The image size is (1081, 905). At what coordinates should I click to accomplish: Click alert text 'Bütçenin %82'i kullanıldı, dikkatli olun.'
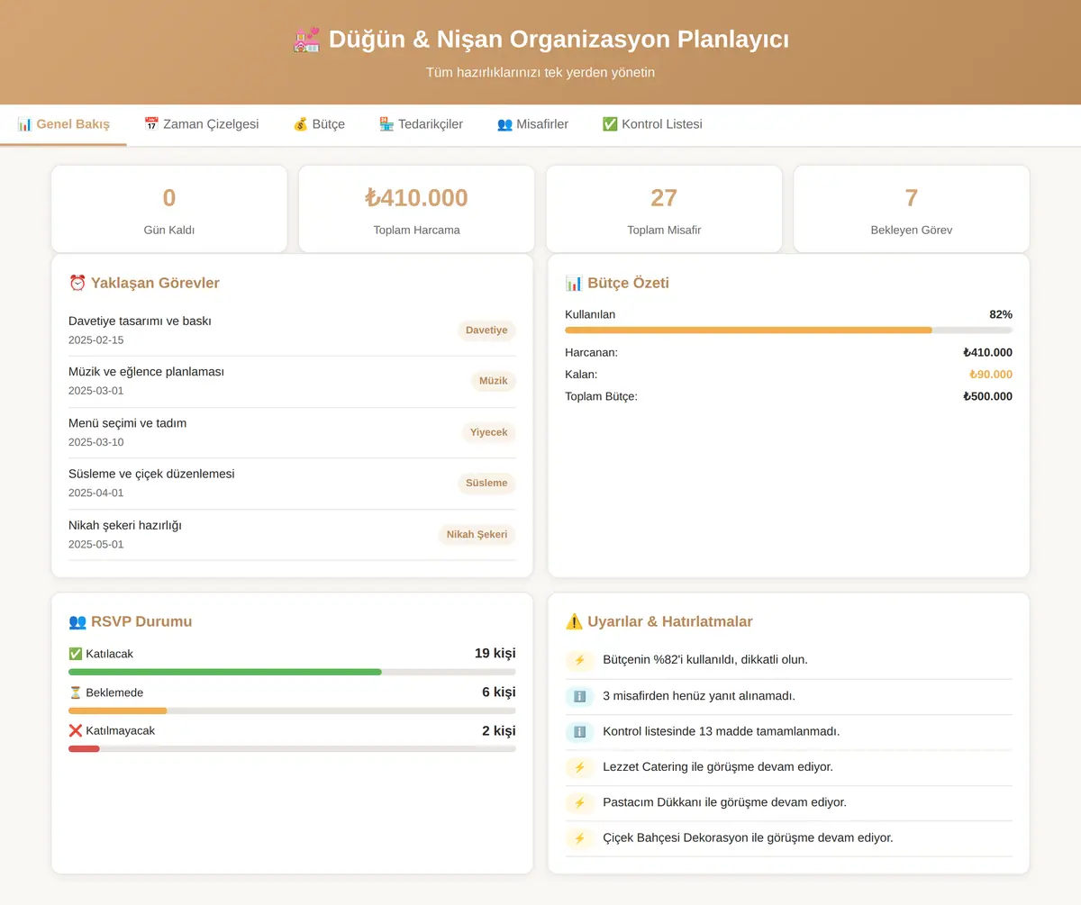[x=705, y=660]
